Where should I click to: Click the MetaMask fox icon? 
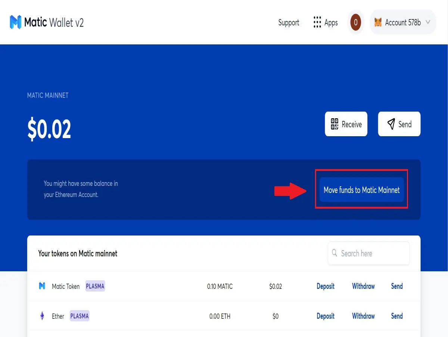378,22
